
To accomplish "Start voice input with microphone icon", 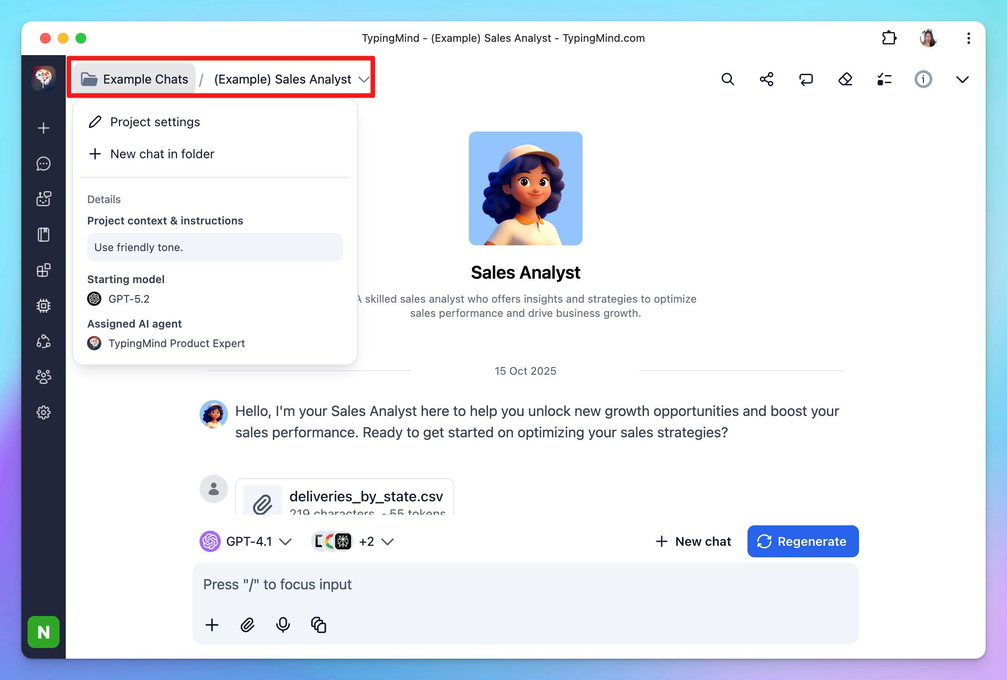I will point(283,625).
